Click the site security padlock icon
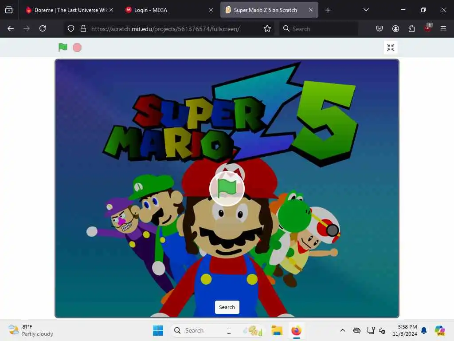The height and width of the screenshot is (341, 454). pos(83,28)
